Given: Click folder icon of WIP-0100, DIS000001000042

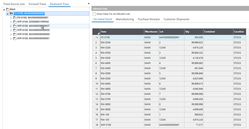Looking at the screenshot, I should [15, 22].
